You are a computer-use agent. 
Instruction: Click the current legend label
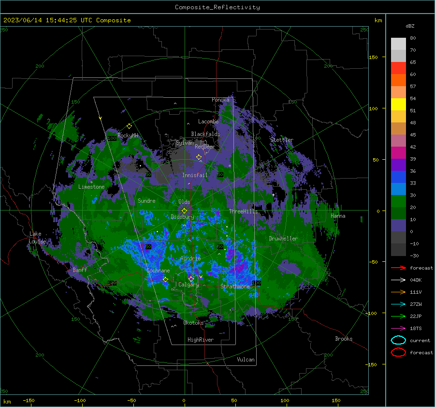point(420,340)
